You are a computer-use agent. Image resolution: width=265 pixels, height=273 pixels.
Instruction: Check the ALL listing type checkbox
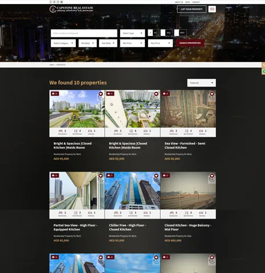click(x=150, y=33)
